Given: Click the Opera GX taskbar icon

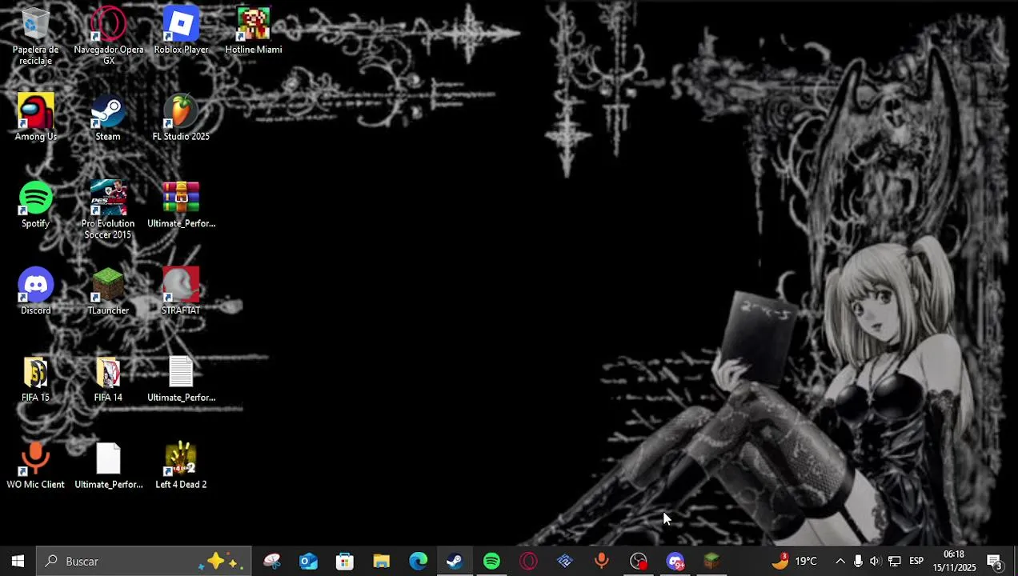Looking at the screenshot, I should (528, 562).
